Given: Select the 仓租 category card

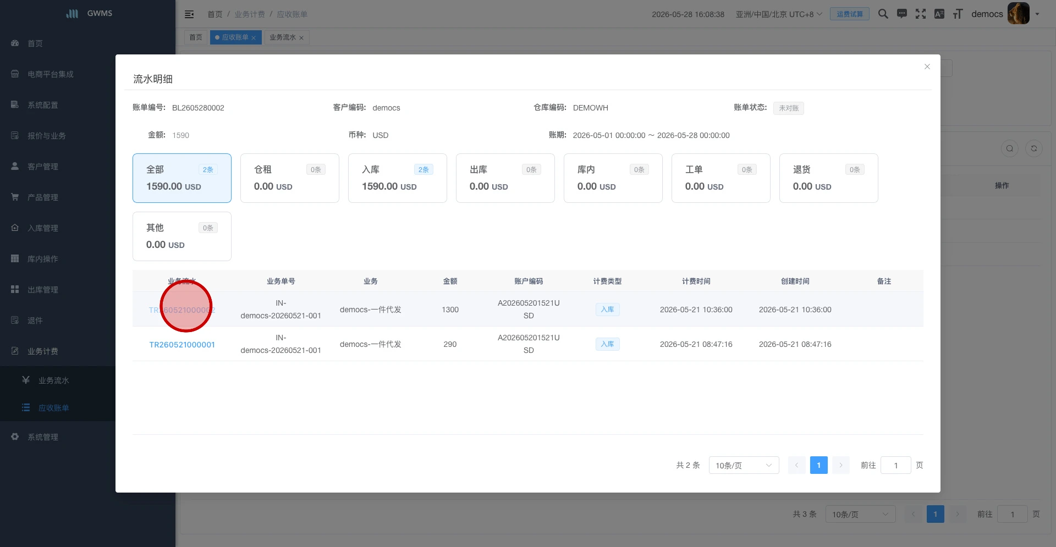Looking at the screenshot, I should pyautogui.click(x=290, y=178).
